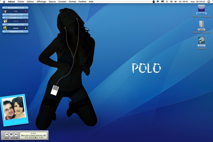213x142 pixels.
Task: Click the Spotlight search icon
Action: point(209,2)
